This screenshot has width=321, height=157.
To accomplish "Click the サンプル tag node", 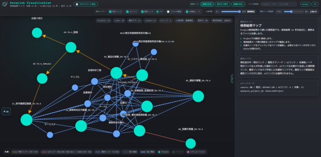I will tap(75, 88).
